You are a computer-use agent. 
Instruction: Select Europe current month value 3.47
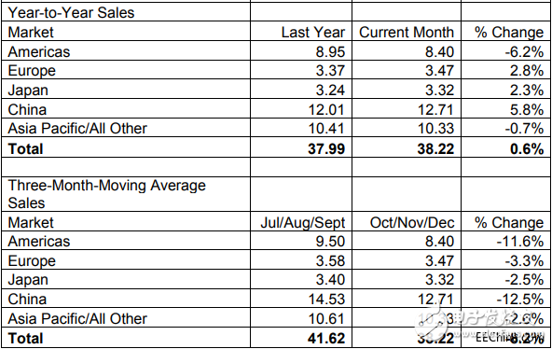439,71
